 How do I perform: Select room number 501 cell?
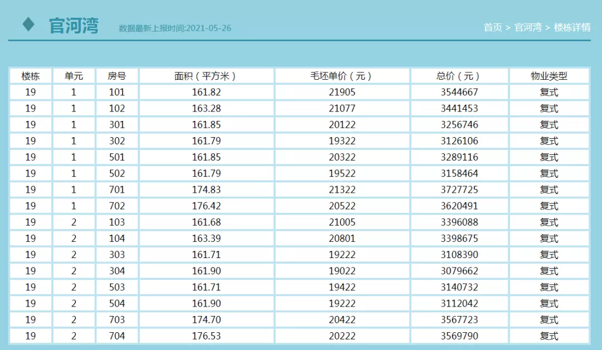pos(116,157)
